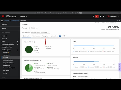The image size is (121, 90).
Task: Click the Memory usage bar
Action: [x=86, y=62]
